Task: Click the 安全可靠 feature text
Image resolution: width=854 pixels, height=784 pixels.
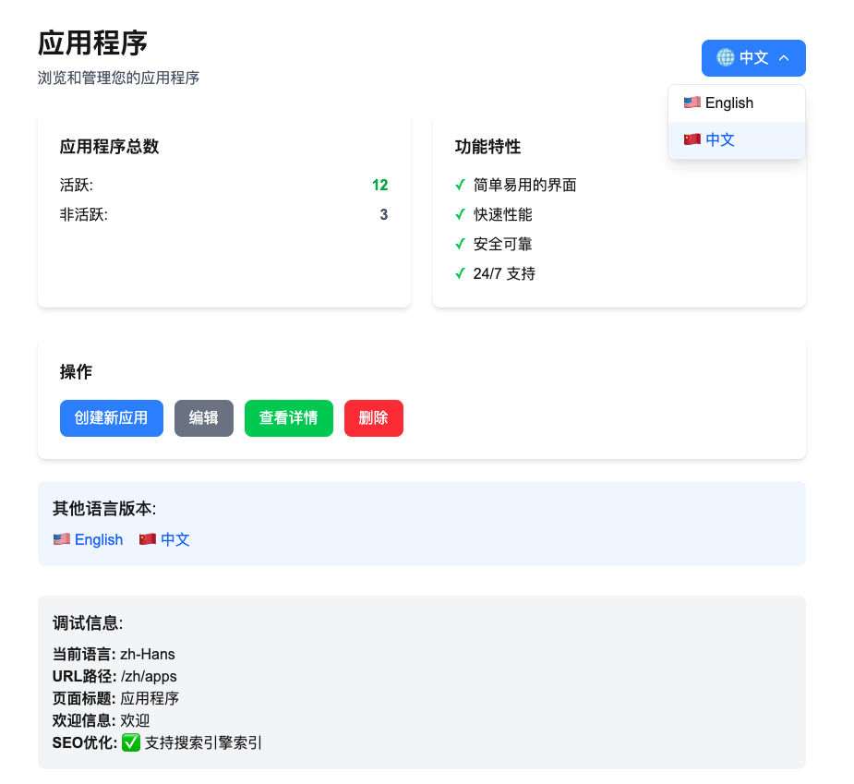Action: [502, 244]
